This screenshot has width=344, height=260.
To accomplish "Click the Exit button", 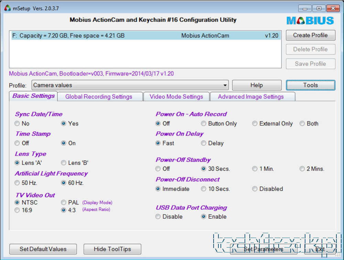I will tap(320, 249).
